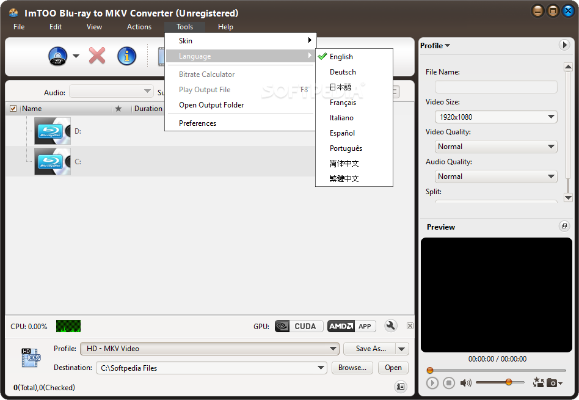Screen dimensions: 579x400
Task: Click the File Name input field
Action: [496, 87]
